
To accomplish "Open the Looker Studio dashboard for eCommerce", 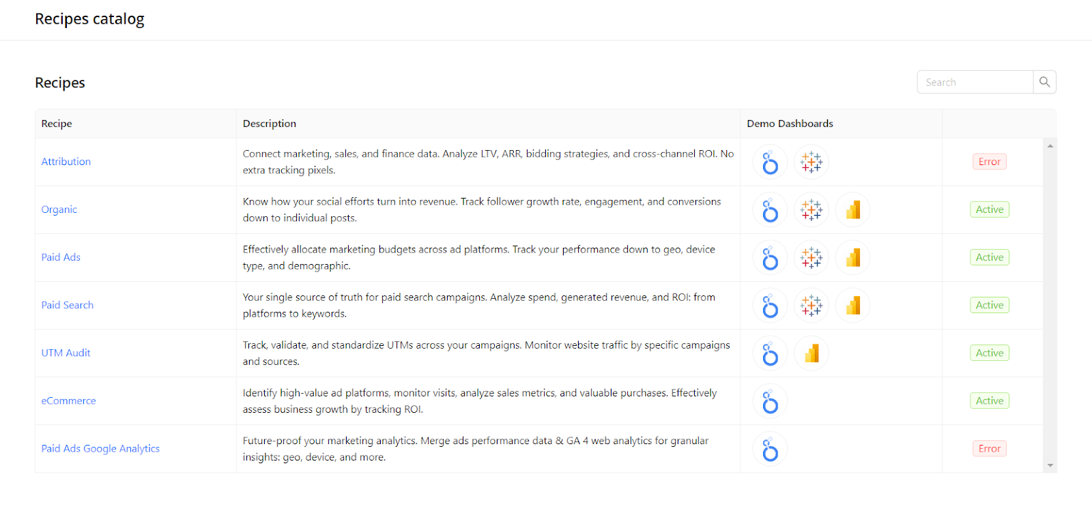I will (x=770, y=401).
